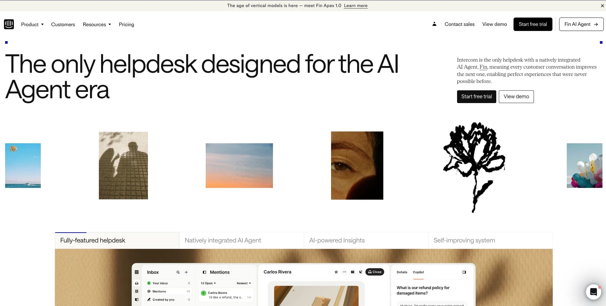The width and height of the screenshot is (606, 306).
Task: Open the search in the Inbox panel
Action: [178, 272]
